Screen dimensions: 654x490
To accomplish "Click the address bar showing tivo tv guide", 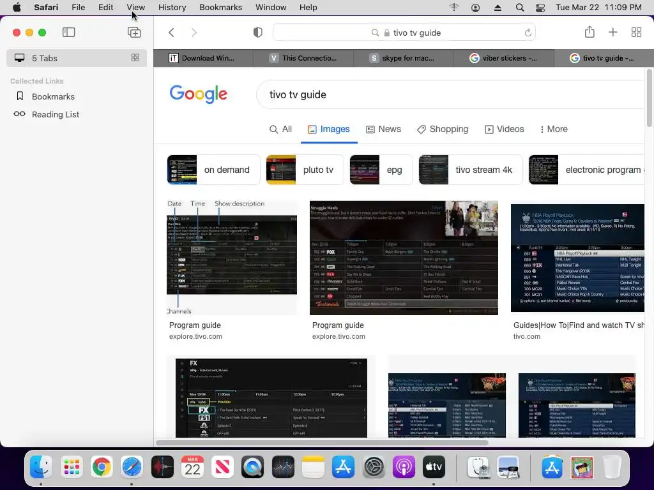I will coord(404,33).
